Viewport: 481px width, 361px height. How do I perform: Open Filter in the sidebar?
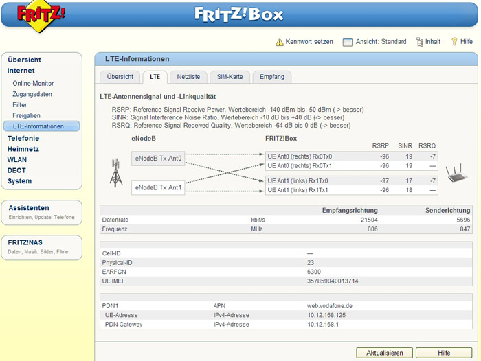tap(20, 105)
